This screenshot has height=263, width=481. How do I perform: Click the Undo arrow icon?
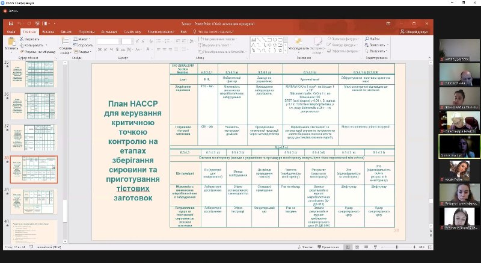point(19,23)
